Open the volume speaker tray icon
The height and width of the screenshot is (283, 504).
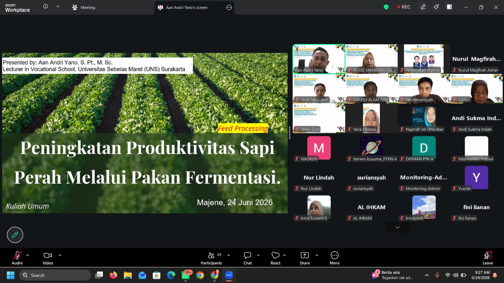(x=455, y=275)
